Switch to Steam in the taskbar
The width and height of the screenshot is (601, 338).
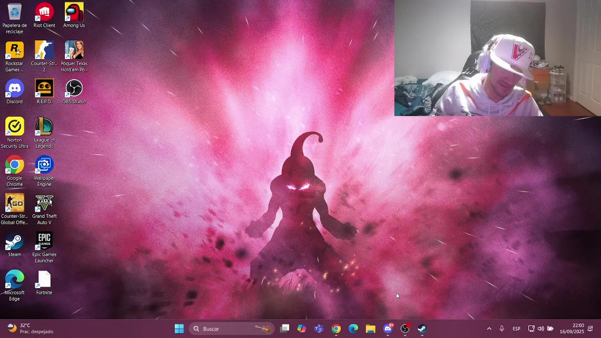coord(422,329)
